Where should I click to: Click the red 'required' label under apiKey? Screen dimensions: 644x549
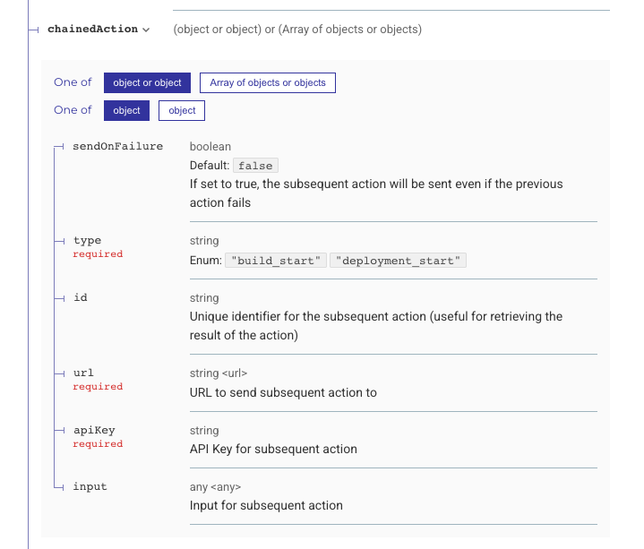point(98,444)
